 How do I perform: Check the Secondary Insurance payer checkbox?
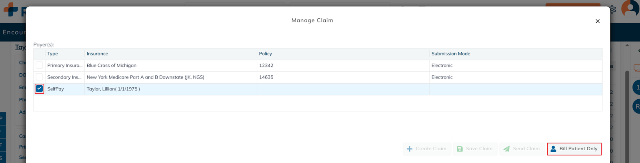[x=39, y=77]
